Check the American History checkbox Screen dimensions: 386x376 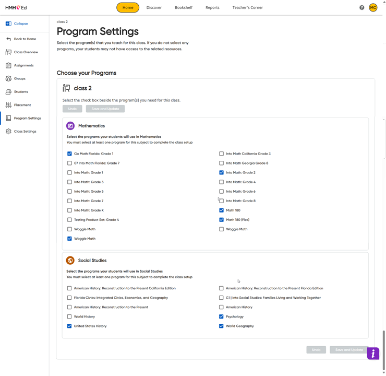(221, 307)
